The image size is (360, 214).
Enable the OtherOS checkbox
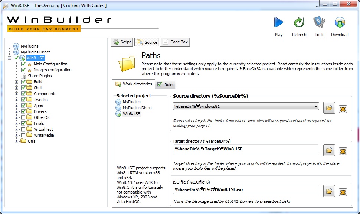(x=23, y=117)
